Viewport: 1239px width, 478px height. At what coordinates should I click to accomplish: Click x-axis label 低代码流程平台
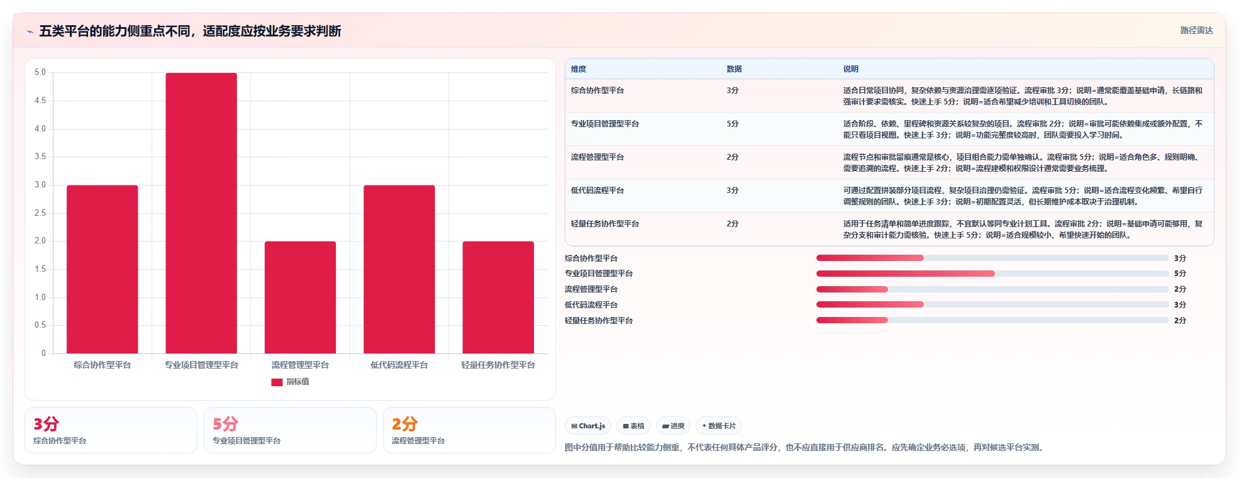point(399,365)
